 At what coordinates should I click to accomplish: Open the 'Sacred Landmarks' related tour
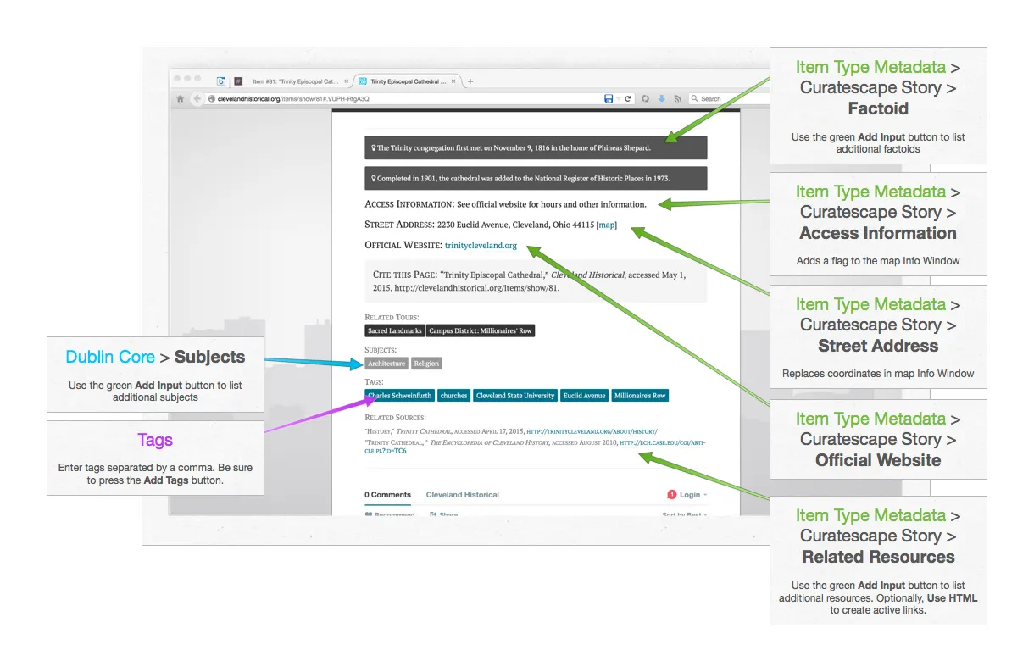coord(394,331)
